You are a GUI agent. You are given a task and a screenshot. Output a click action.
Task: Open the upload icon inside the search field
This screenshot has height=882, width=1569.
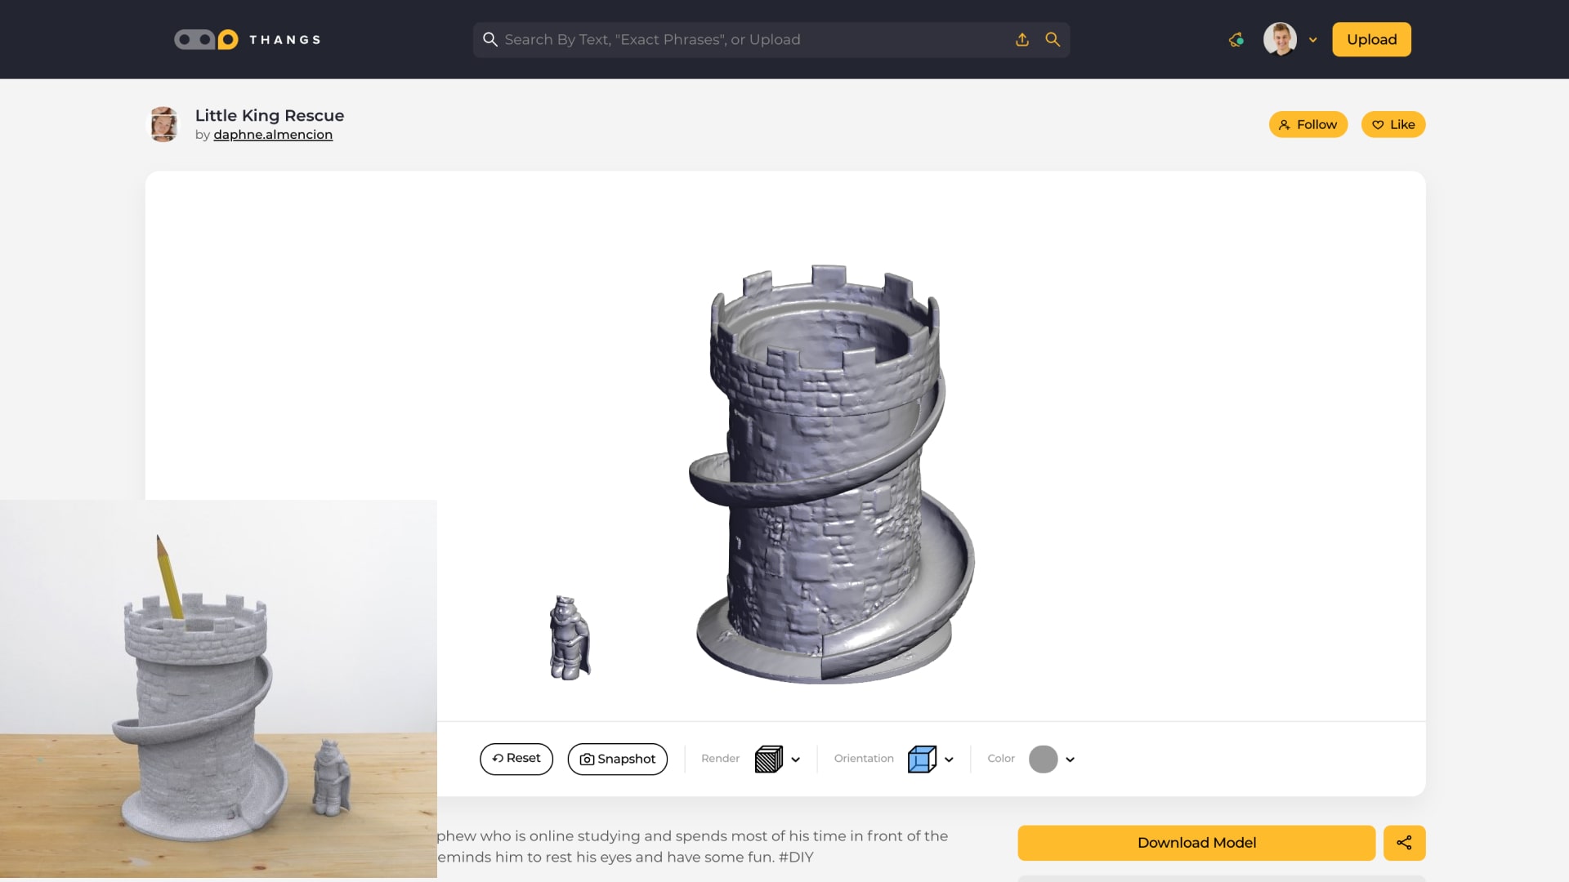[1021, 39]
